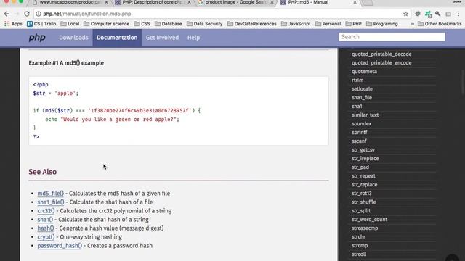Click the sidebar scrollbar thumb
Screen dimensions: 465x261
[x=463, y=82]
